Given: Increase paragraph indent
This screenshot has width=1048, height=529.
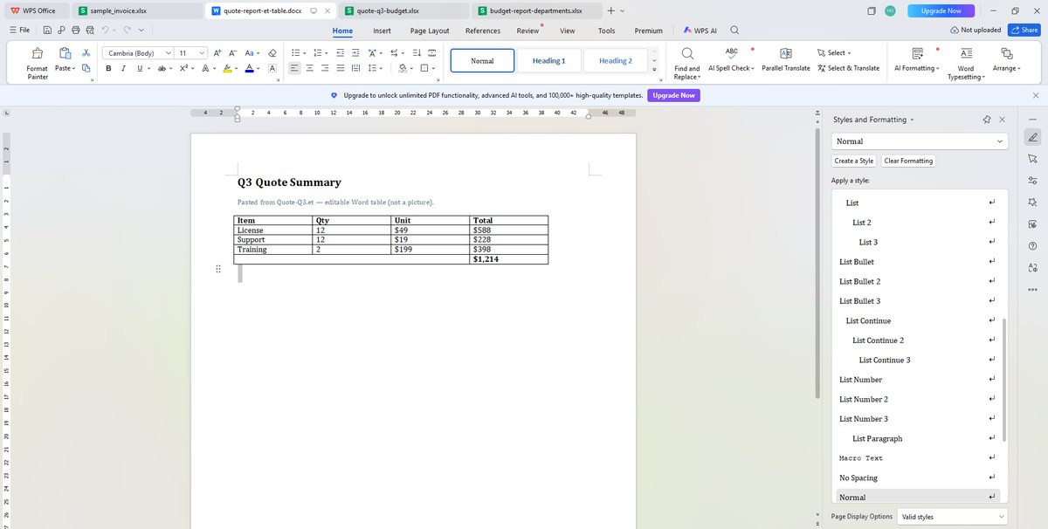Looking at the screenshot, I should 355,52.
